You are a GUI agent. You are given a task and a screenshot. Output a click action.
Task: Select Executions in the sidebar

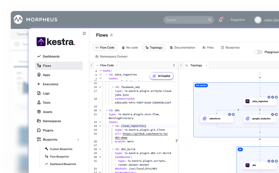pyautogui.click(x=50, y=84)
